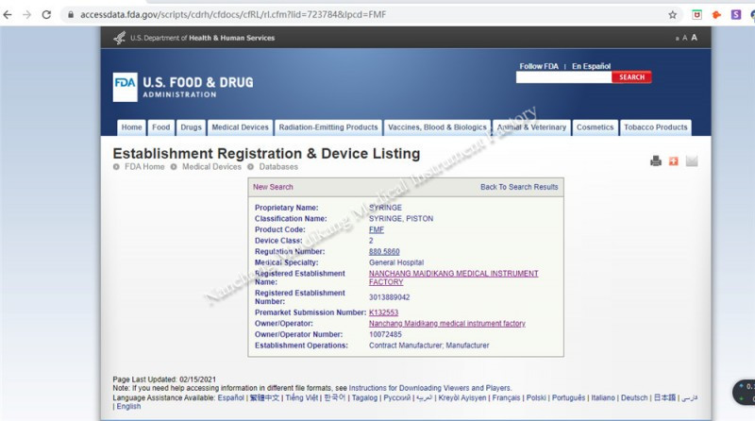The width and height of the screenshot is (755, 421).
Task: Select Tagalog language link
Action: coord(364,398)
